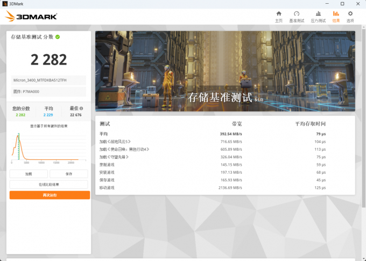This screenshot has width=366, height=261.
Task: Click the 您的分数 value 2 282
Action: point(20,115)
